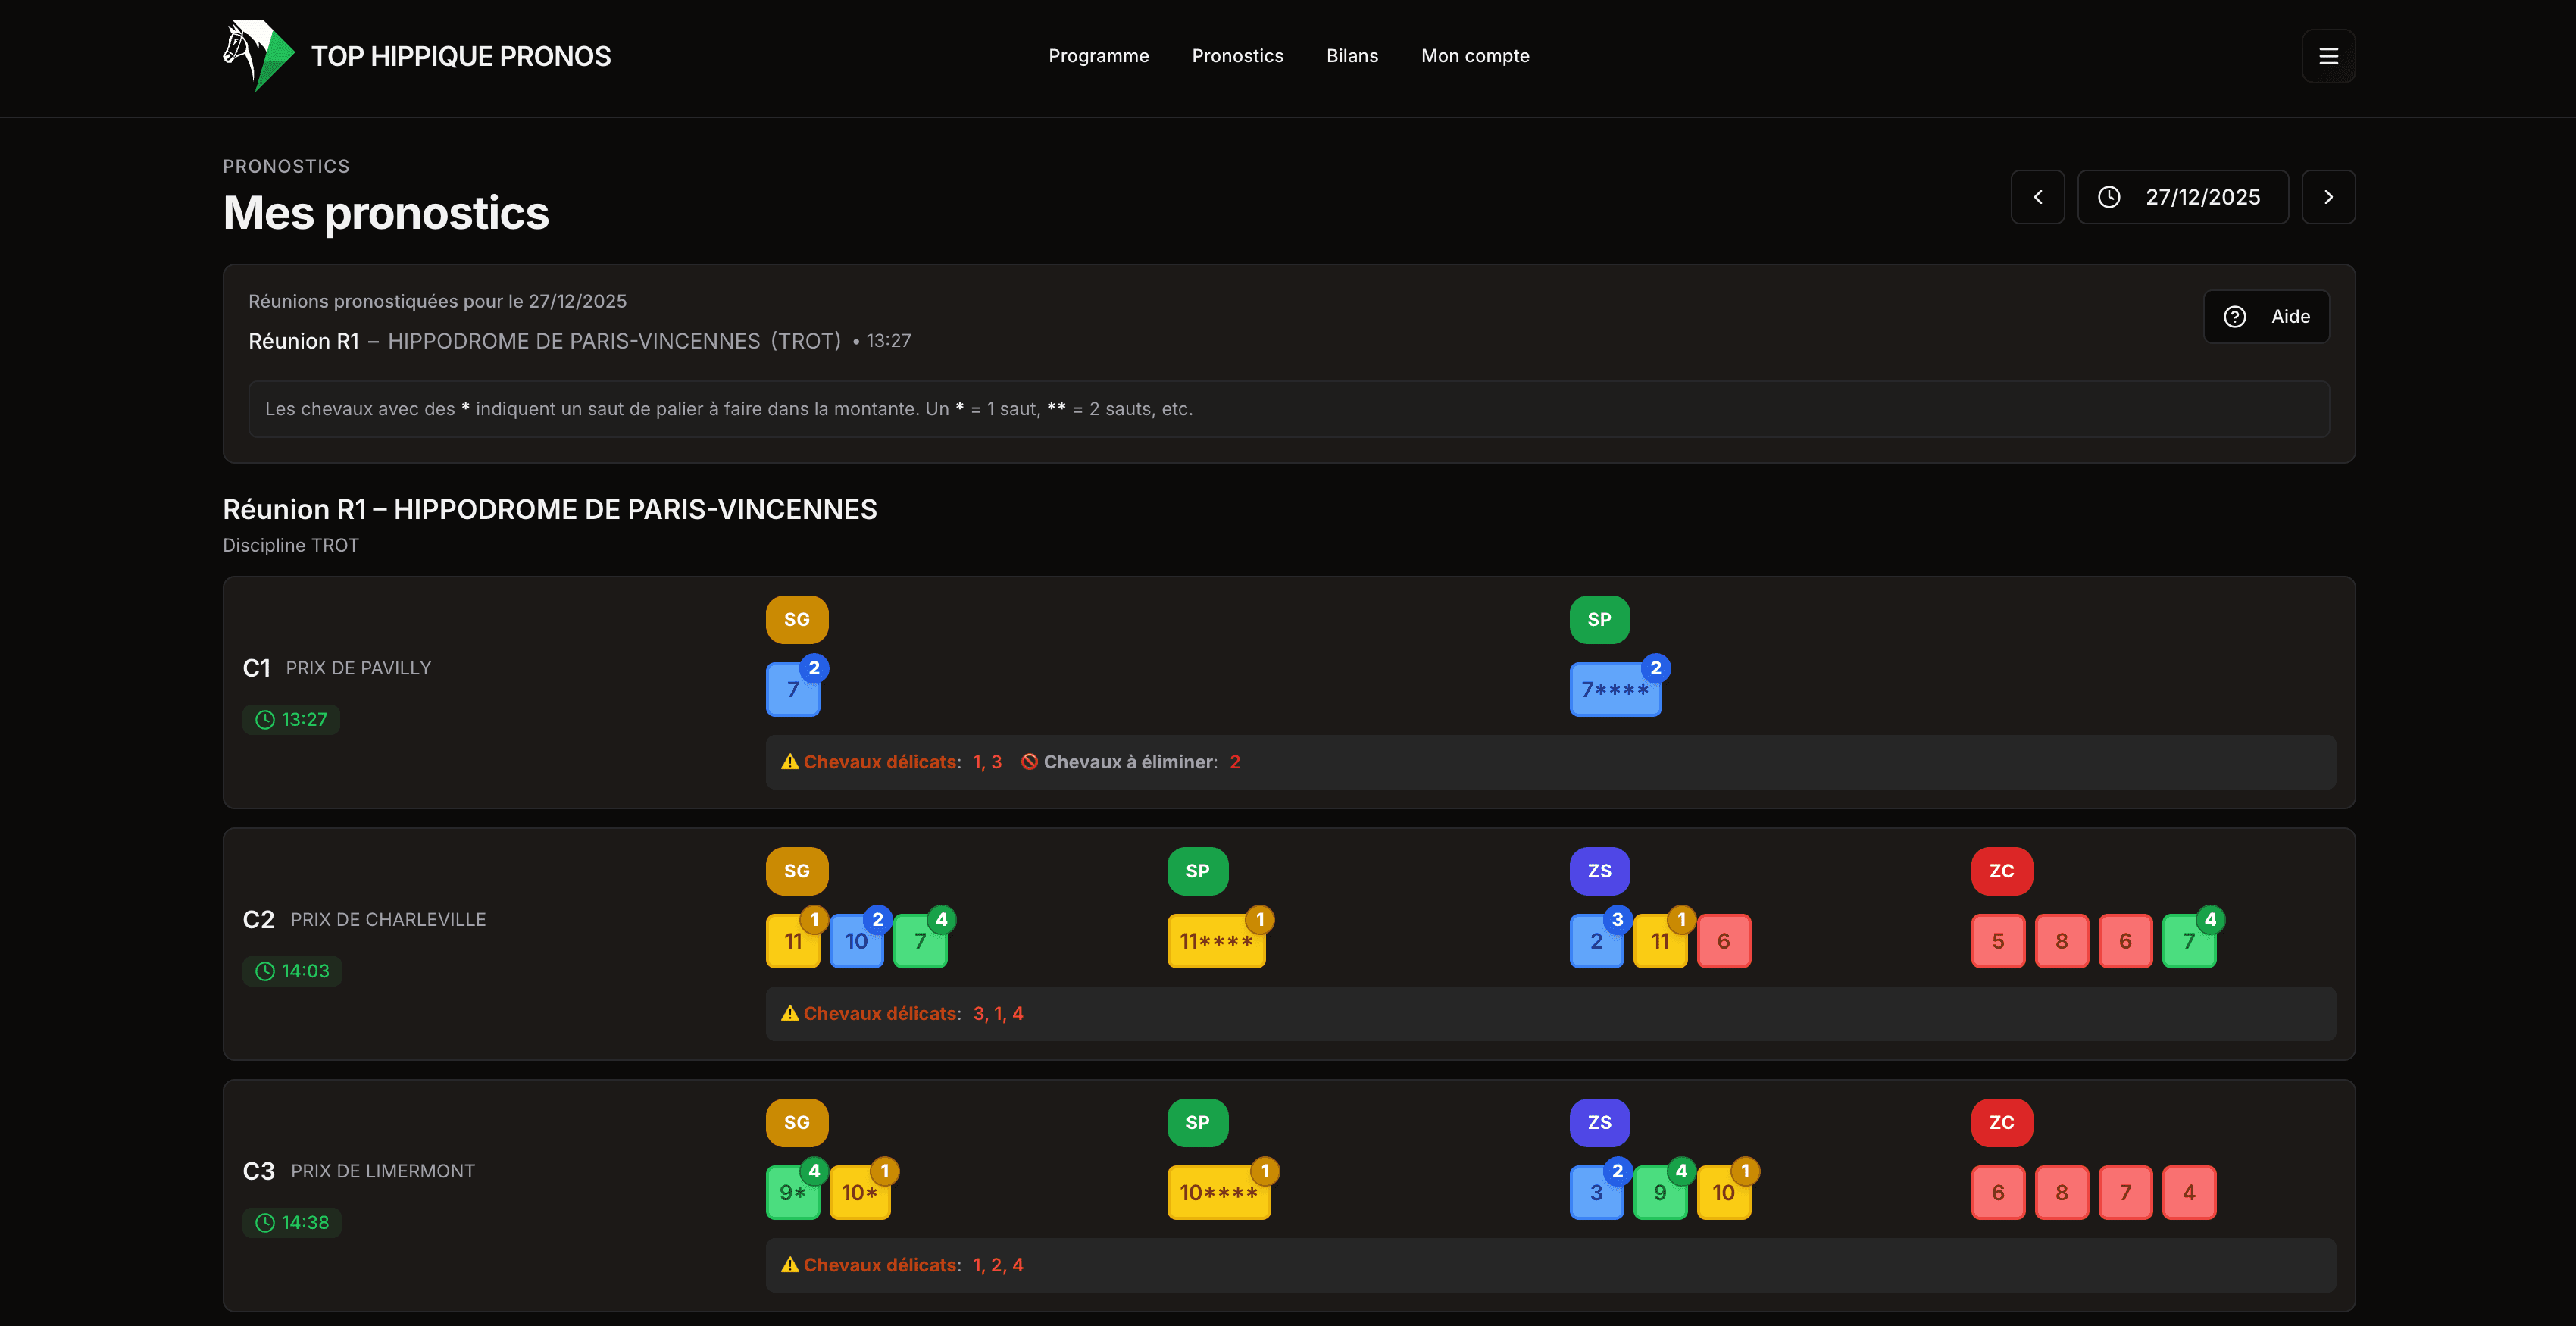
Task: Click the SG badge in race C1
Action: (796, 620)
